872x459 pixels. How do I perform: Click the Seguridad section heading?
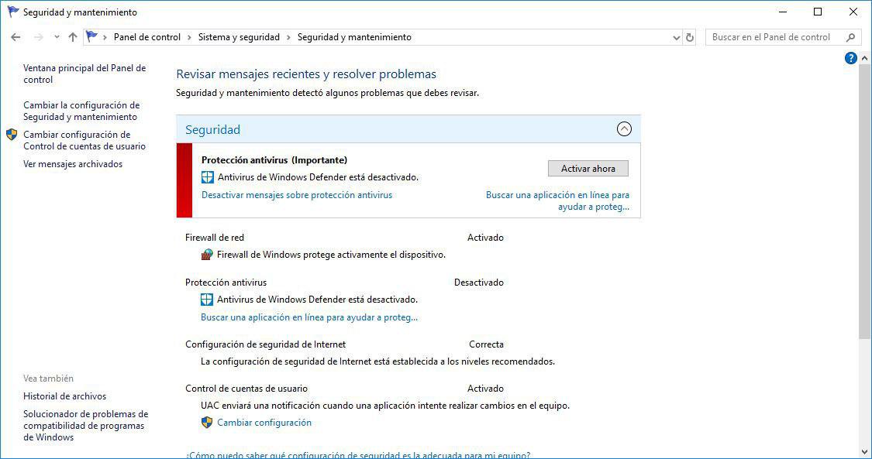[x=212, y=129]
